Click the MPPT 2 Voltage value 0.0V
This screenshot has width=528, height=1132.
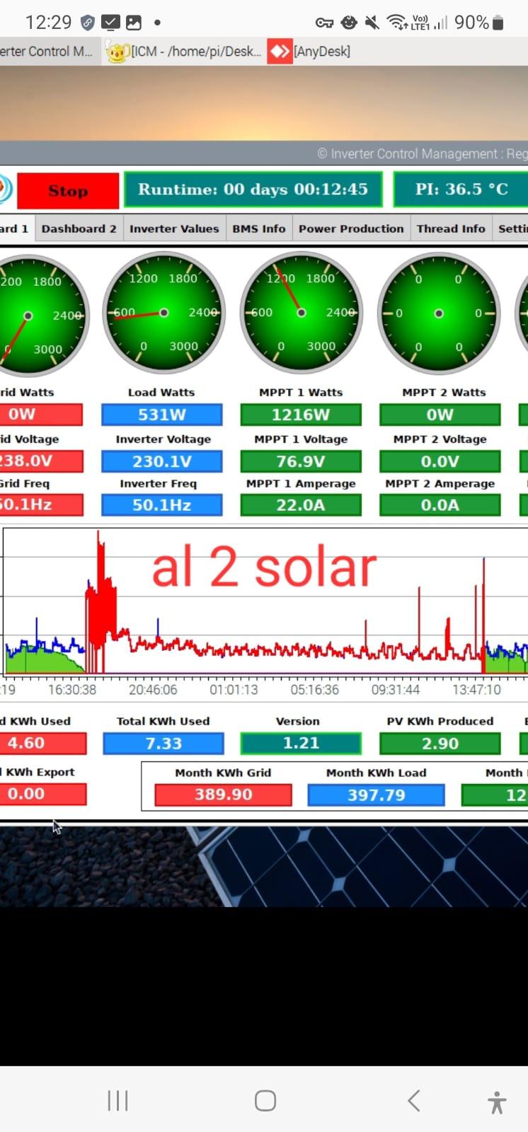440,461
